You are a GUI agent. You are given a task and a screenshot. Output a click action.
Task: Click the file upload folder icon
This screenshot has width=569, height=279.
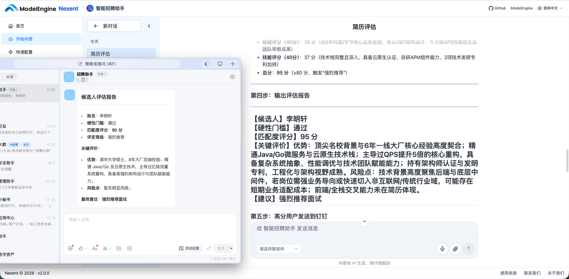[x=119, y=248]
